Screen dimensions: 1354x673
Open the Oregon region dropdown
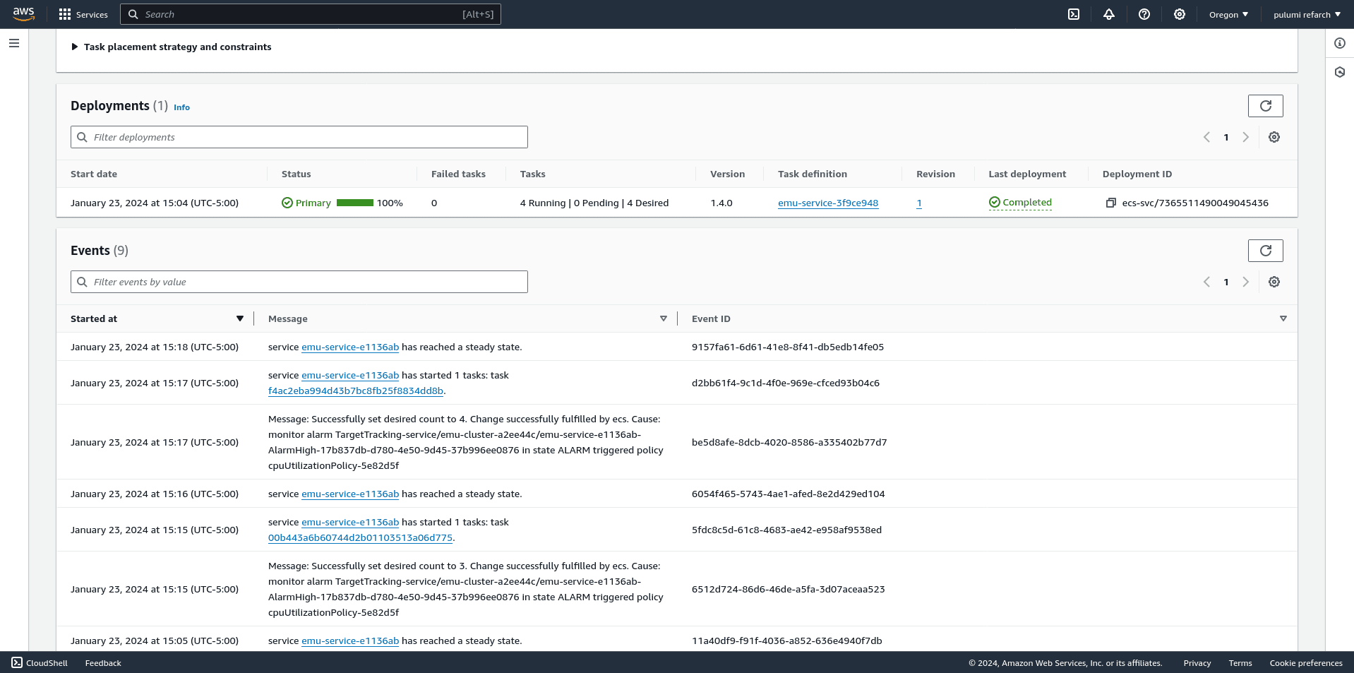(1228, 14)
